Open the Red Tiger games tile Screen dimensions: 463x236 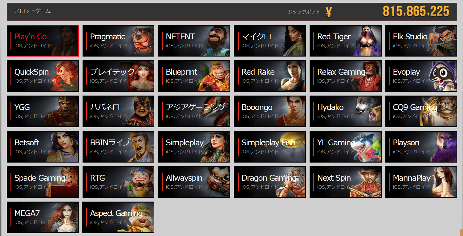click(x=346, y=41)
